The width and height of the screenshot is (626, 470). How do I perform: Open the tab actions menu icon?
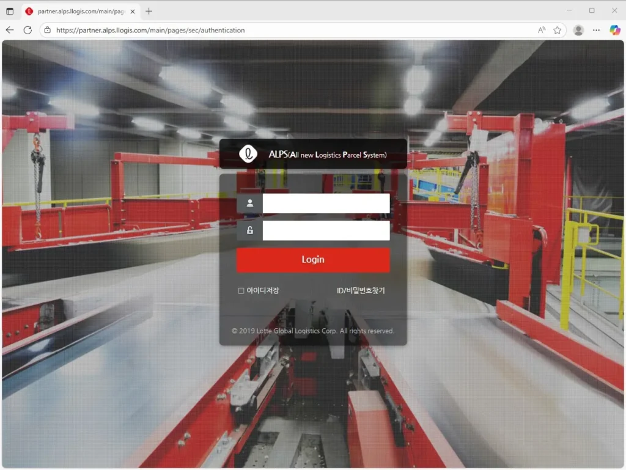tap(10, 11)
